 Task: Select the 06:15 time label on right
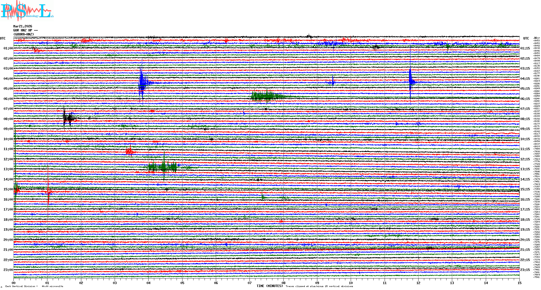(525, 99)
